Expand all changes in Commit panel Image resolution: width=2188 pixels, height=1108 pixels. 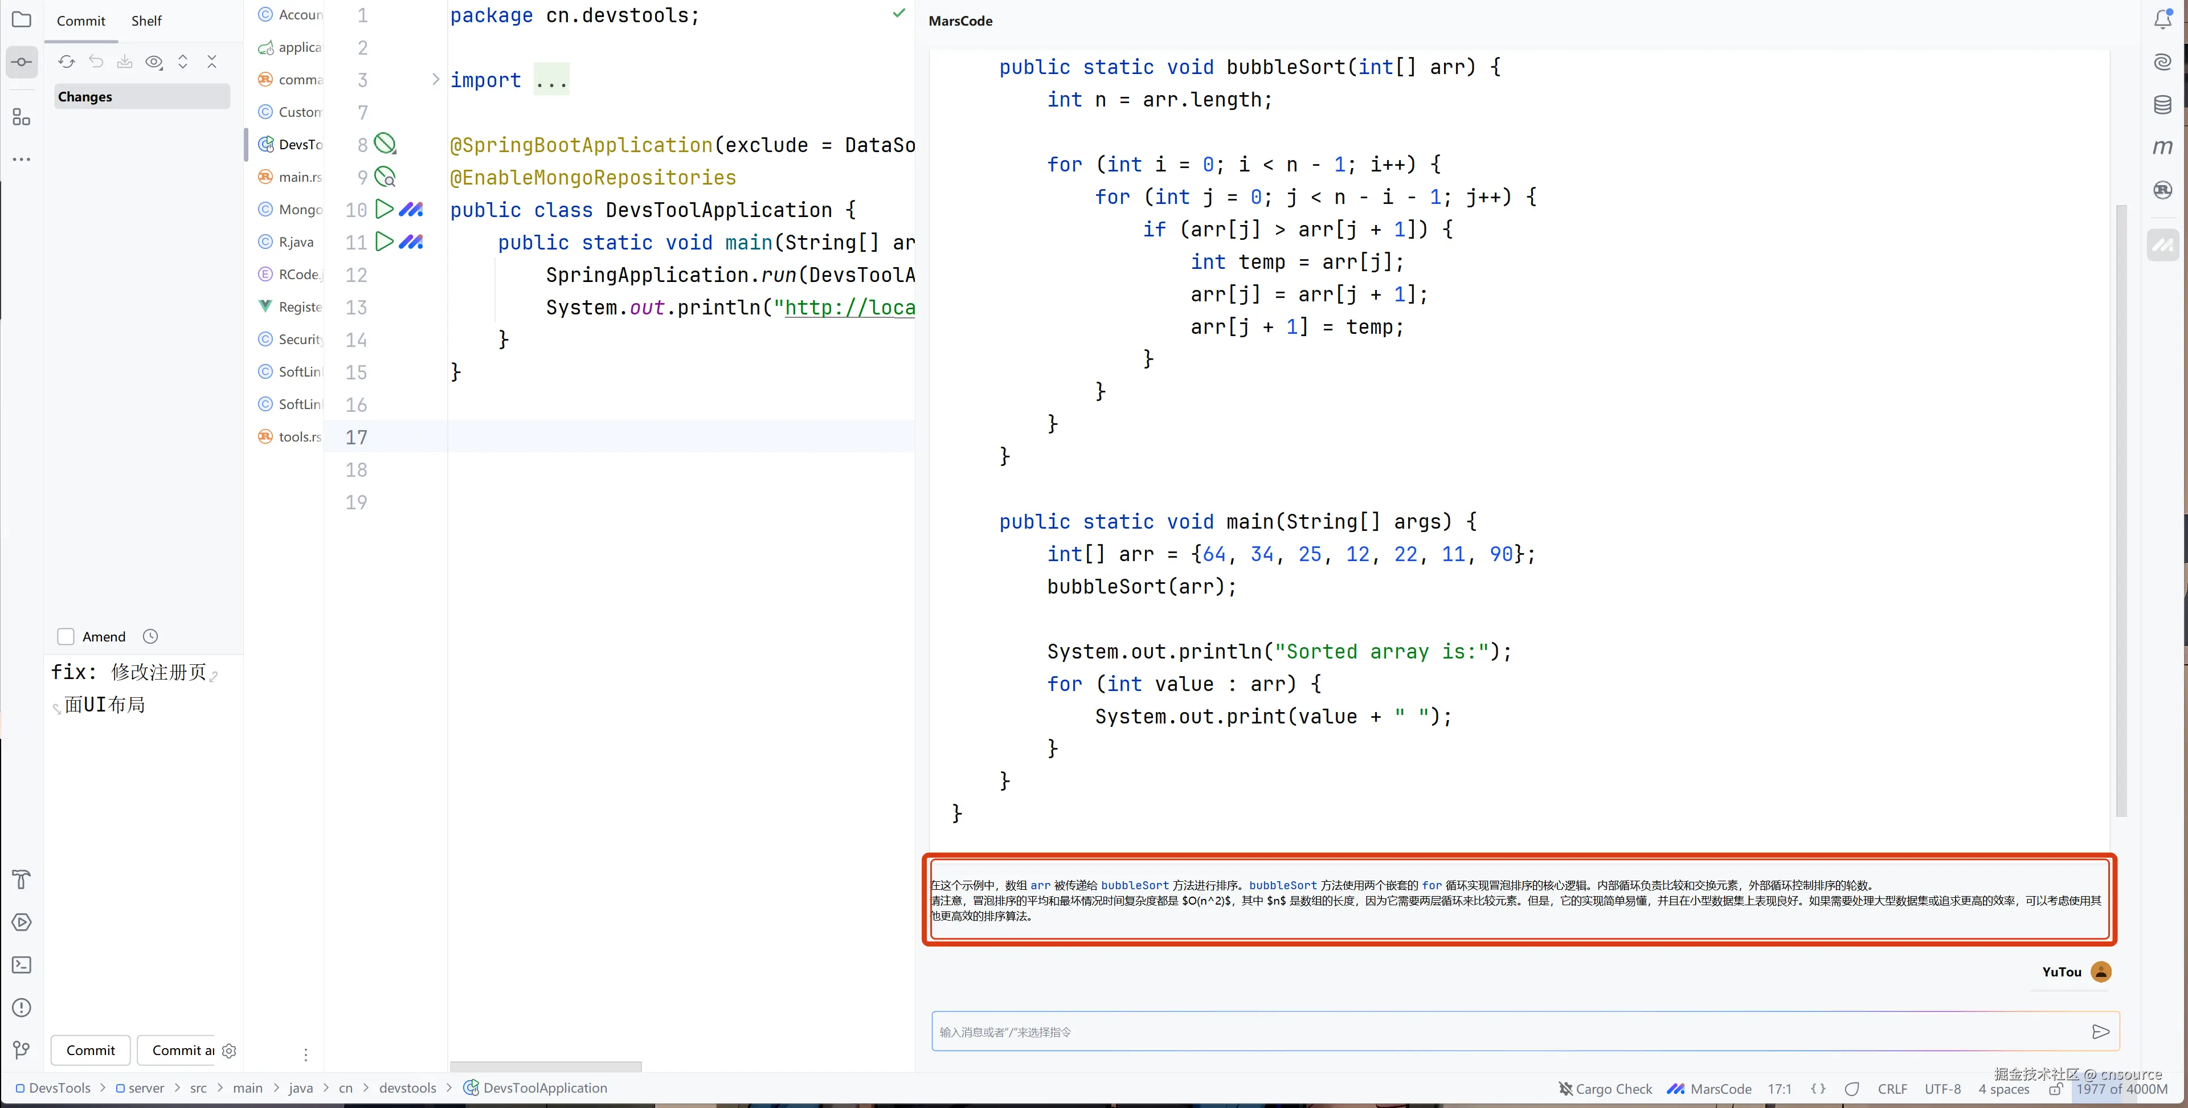(183, 61)
